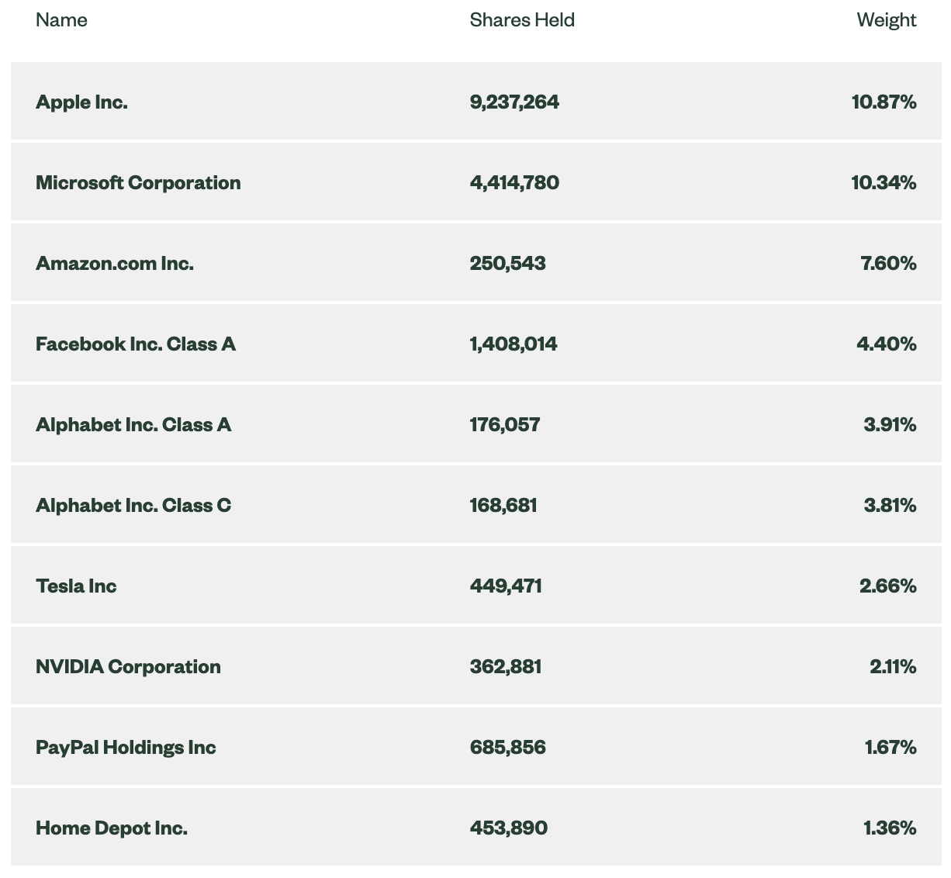Screen dimensions: 951x878
Task: Click the Weight column header
Action: [x=887, y=20]
